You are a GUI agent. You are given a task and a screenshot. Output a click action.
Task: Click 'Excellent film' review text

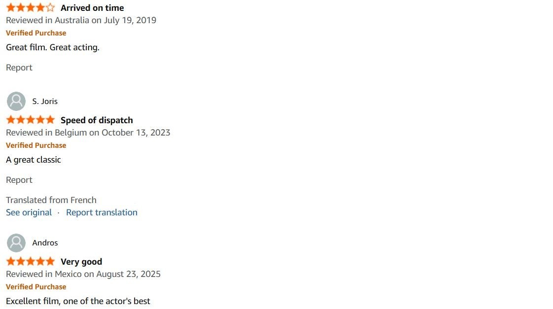pyautogui.click(x=78, y=301)
